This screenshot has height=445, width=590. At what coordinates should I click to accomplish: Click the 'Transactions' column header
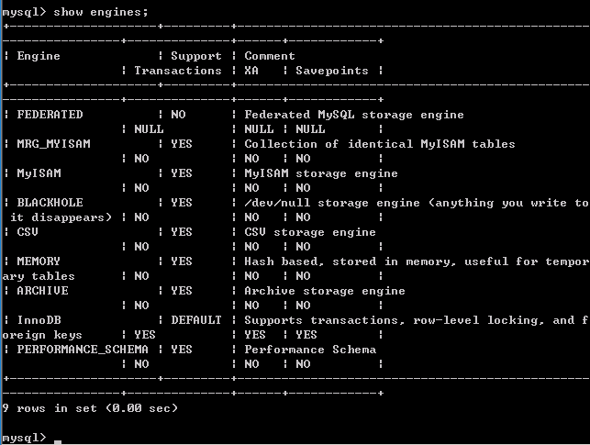178,71
